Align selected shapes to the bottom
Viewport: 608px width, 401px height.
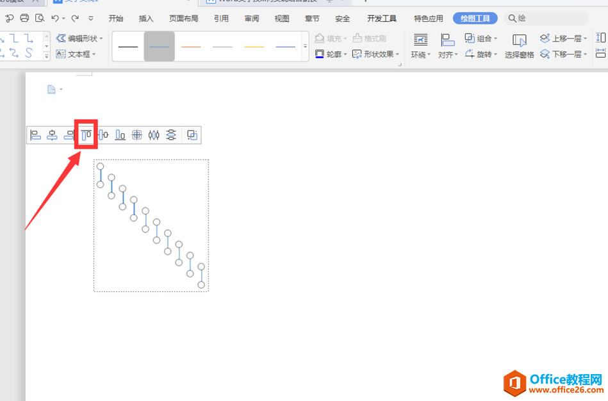(120, 135)
